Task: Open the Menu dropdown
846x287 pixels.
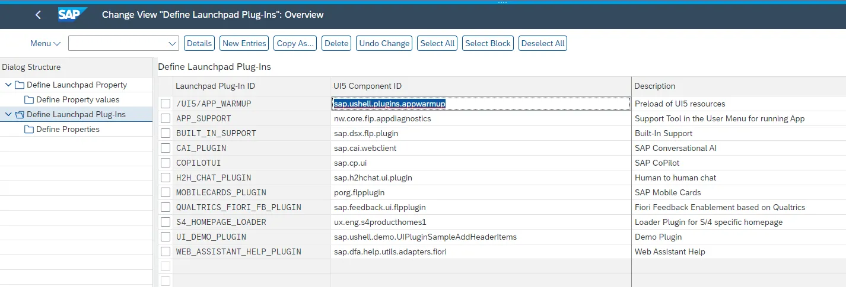Action: (45, 43)
